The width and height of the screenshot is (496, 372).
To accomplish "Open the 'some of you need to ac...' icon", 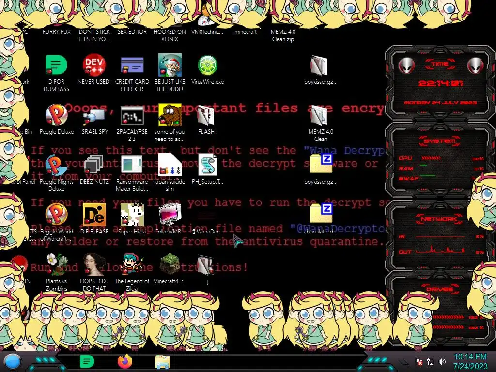I will point(170,115).
